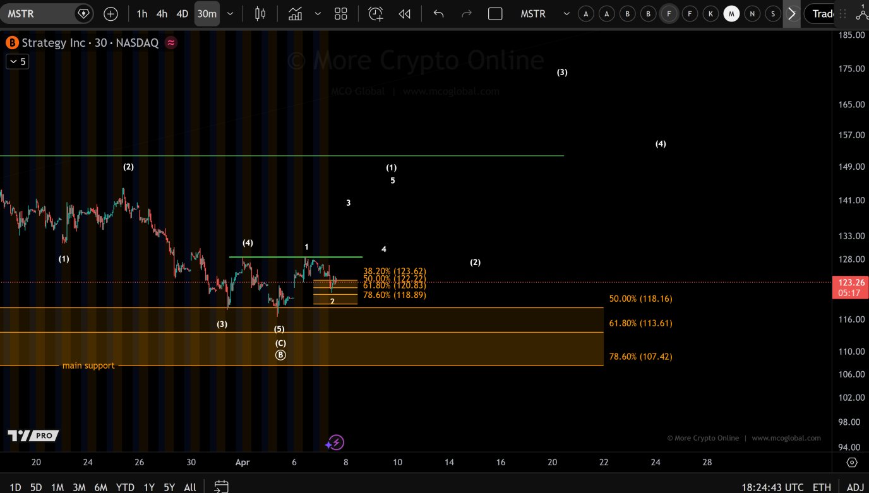Create a new alert with the clock icon
Screen dimensions: 869x493
point(376,14)
